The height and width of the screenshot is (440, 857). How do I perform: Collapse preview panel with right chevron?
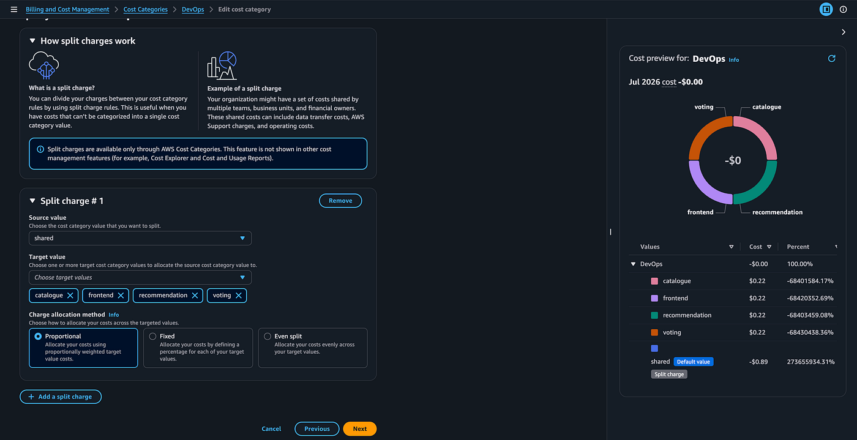[x=844, y=32]
